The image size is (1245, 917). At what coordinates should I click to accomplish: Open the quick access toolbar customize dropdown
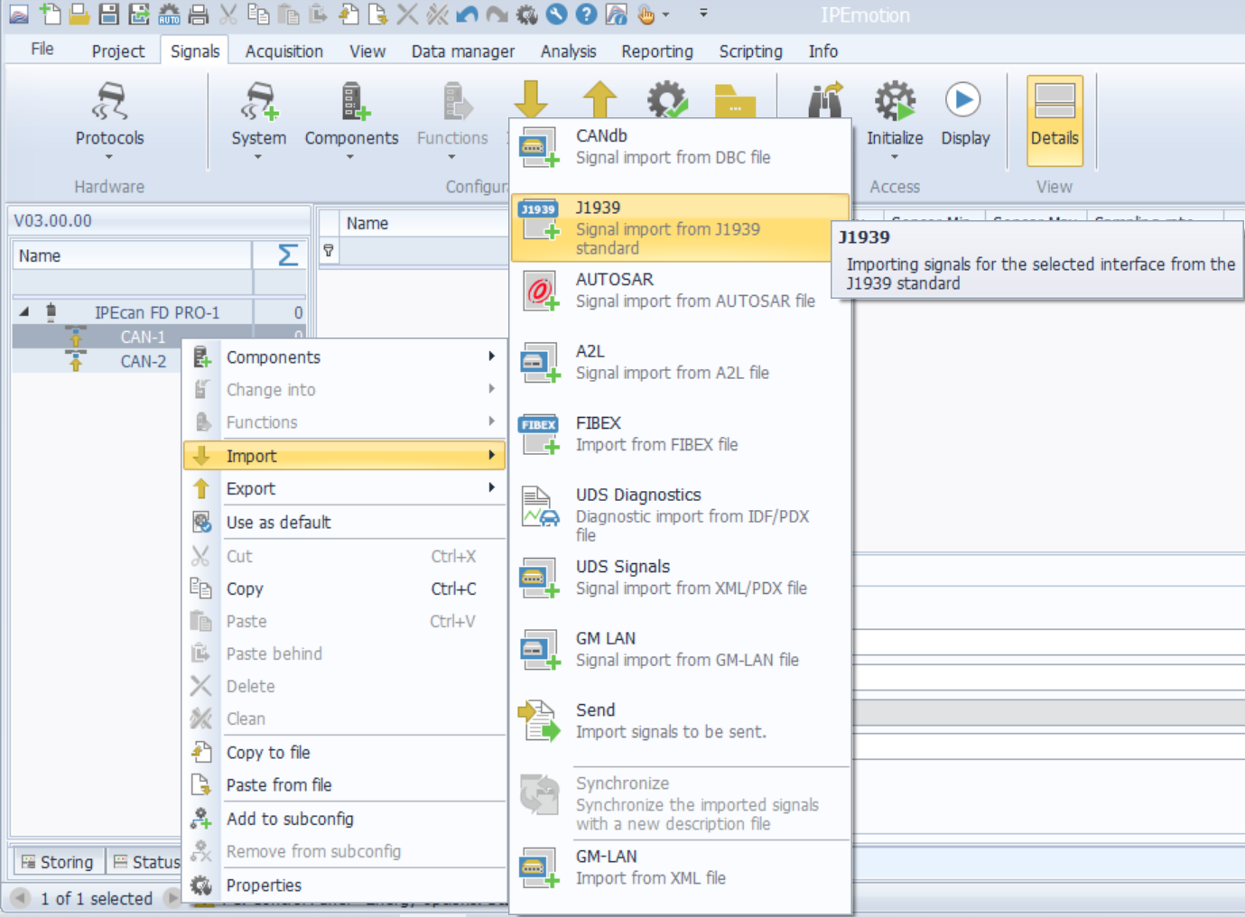tap(703, 14)
